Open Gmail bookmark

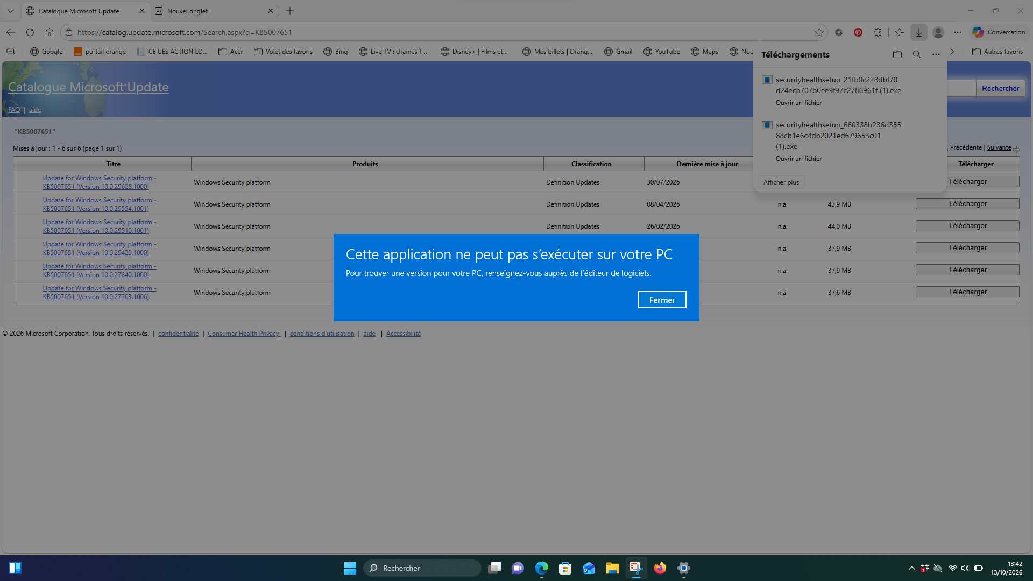coord(618,52)
